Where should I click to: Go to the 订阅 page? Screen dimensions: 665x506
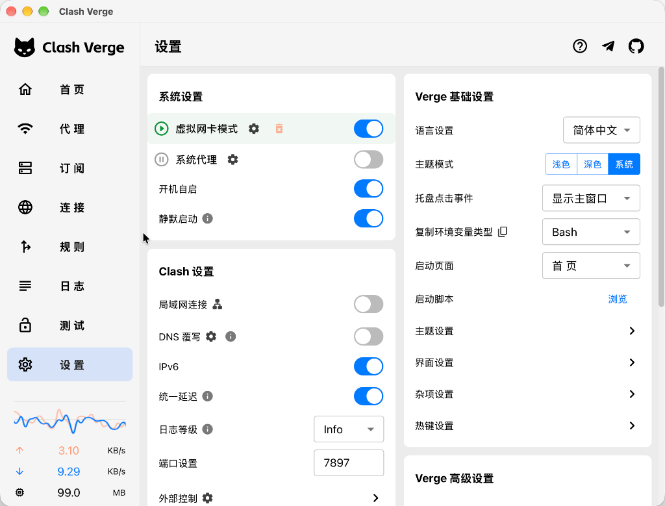(x=69, y=168)
